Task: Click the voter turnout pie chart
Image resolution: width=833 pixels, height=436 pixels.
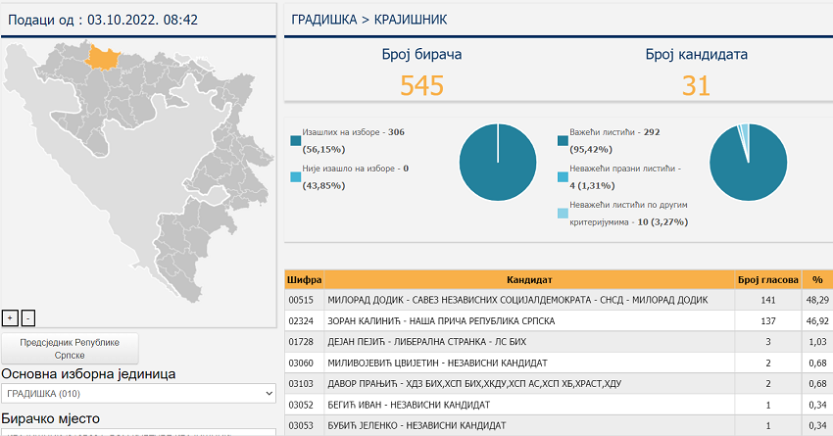Action: [x=498, y=161]
